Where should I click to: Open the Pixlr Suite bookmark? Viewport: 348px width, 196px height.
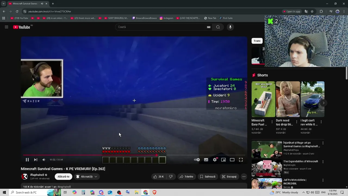[x=226, y=18]
